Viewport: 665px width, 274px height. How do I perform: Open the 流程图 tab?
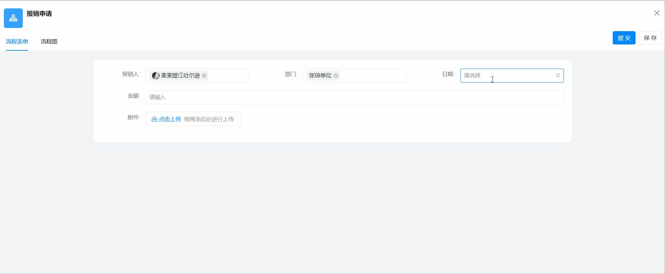click(x=49, y=41)
